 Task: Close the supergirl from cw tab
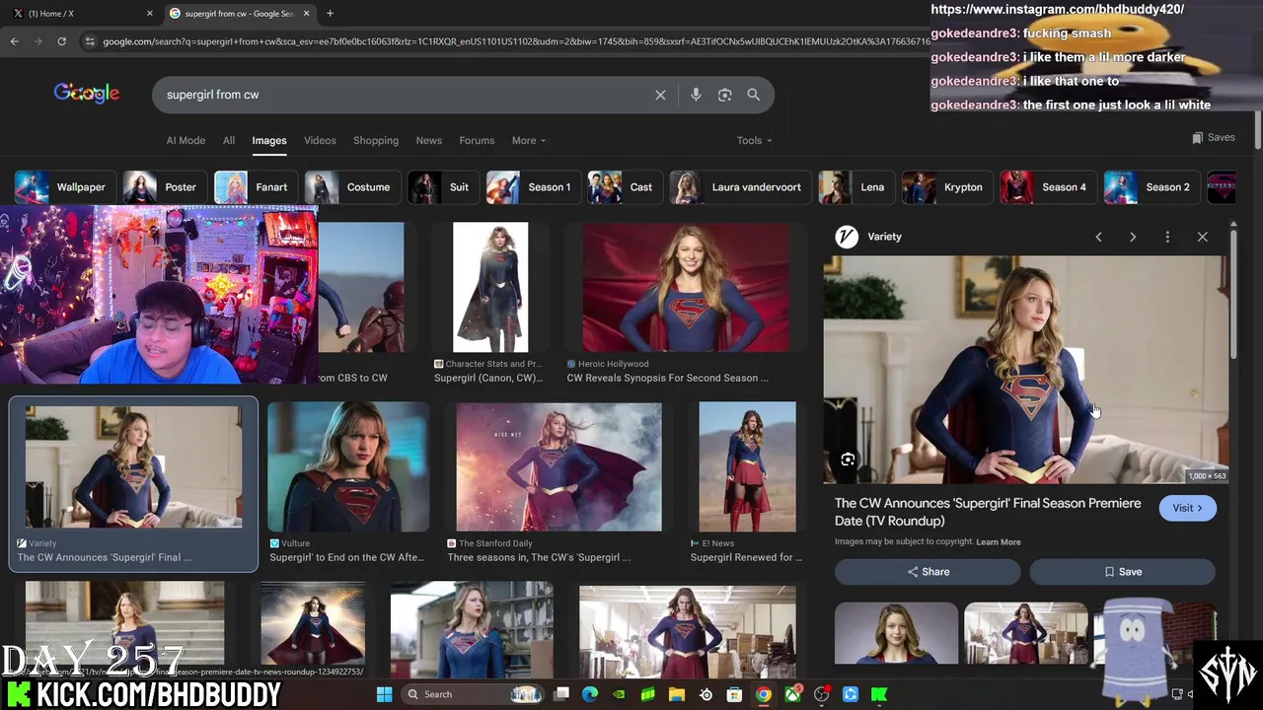(x=306, y=14)
